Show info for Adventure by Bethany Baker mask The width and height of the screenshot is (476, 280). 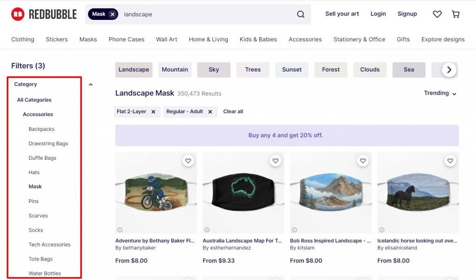(119, 229)
